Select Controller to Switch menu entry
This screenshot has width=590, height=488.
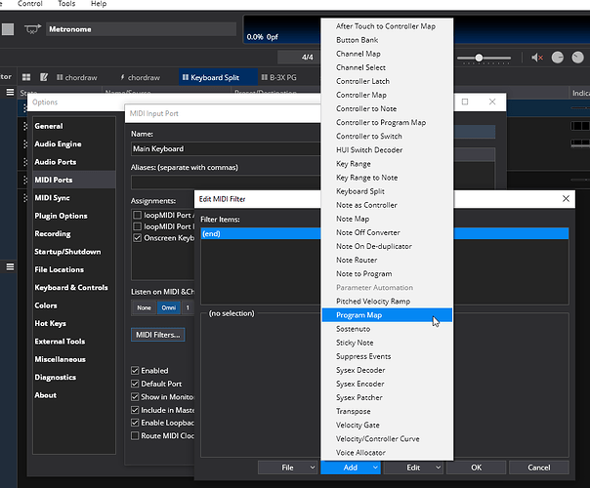point(387,136)
